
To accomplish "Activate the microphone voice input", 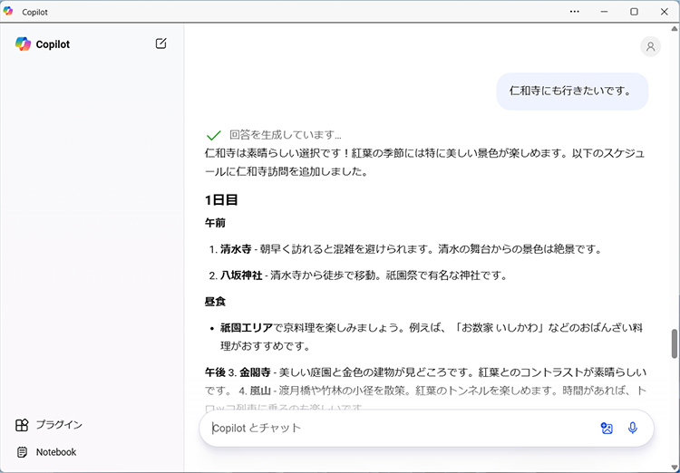I will coord(633,429).
